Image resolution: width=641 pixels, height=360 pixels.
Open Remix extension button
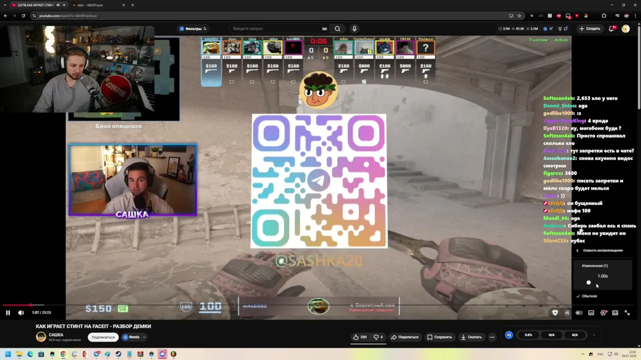click(x=131, y=337)
